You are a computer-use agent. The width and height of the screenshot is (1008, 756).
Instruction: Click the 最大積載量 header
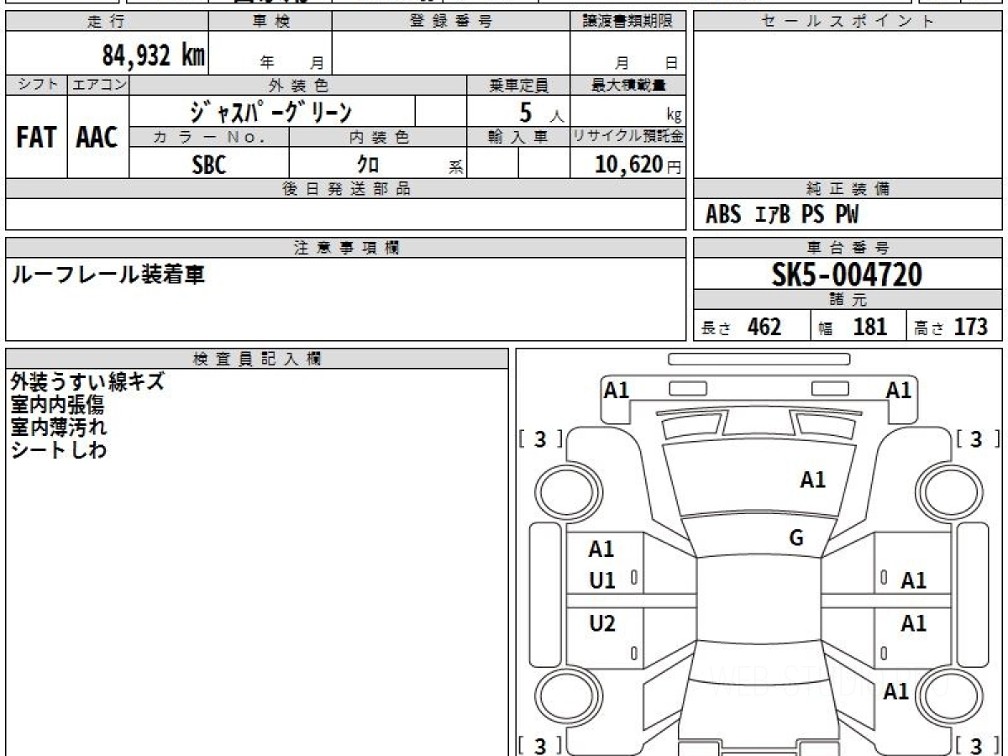(x=628, y=85)
